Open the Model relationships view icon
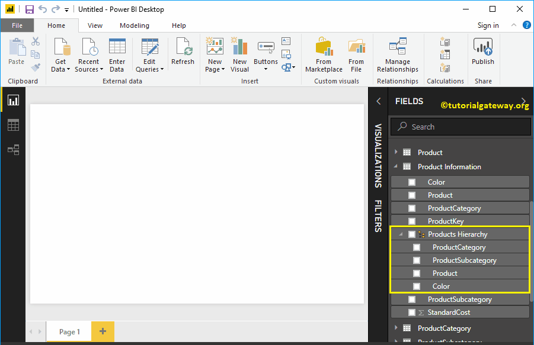This screenshot has width=534, height=345. coord(13,150)
